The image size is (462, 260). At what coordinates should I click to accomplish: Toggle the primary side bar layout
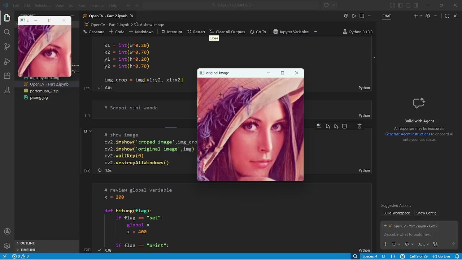click(401, 5)
